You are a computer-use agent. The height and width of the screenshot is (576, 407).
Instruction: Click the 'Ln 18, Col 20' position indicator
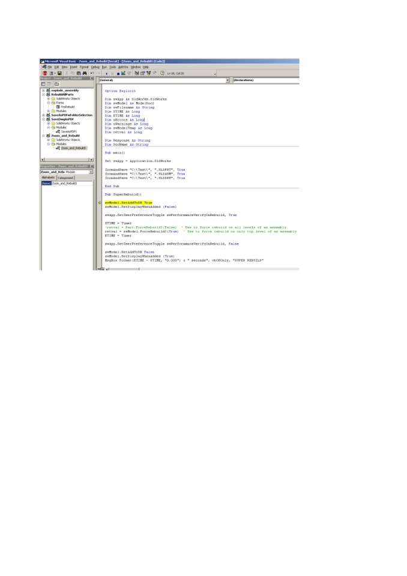175,73
